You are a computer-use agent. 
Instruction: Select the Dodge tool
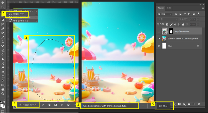point(3,63)
